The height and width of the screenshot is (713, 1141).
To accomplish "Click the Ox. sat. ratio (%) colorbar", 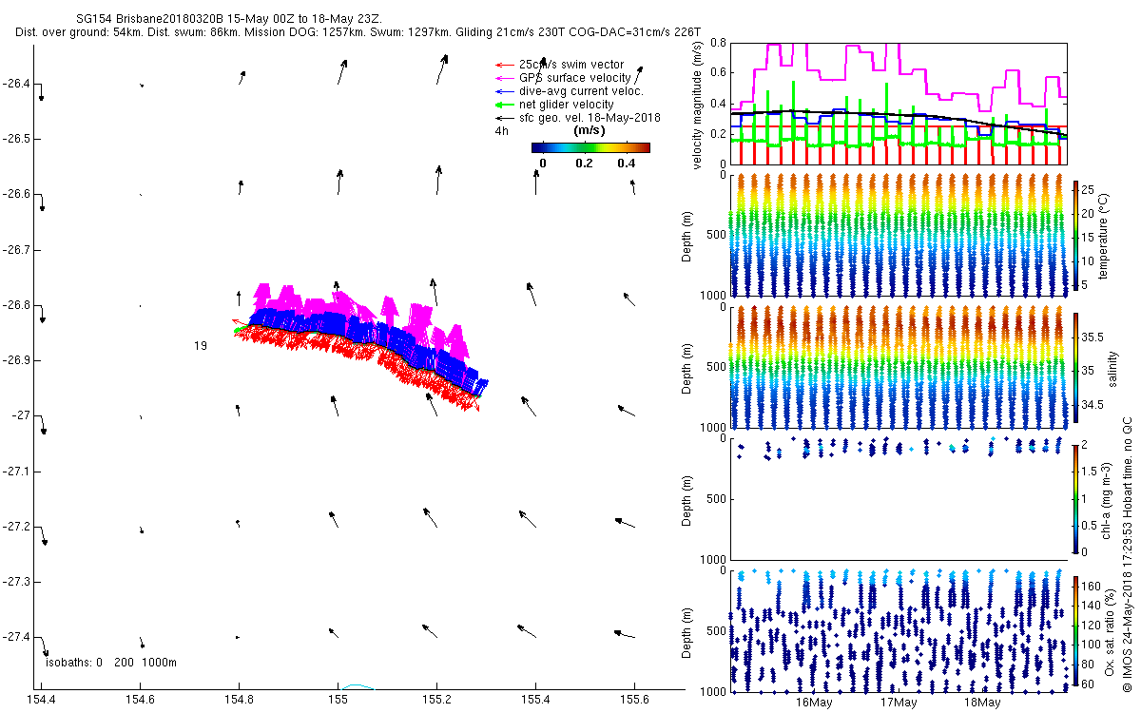I will (x=1075, y=631).
